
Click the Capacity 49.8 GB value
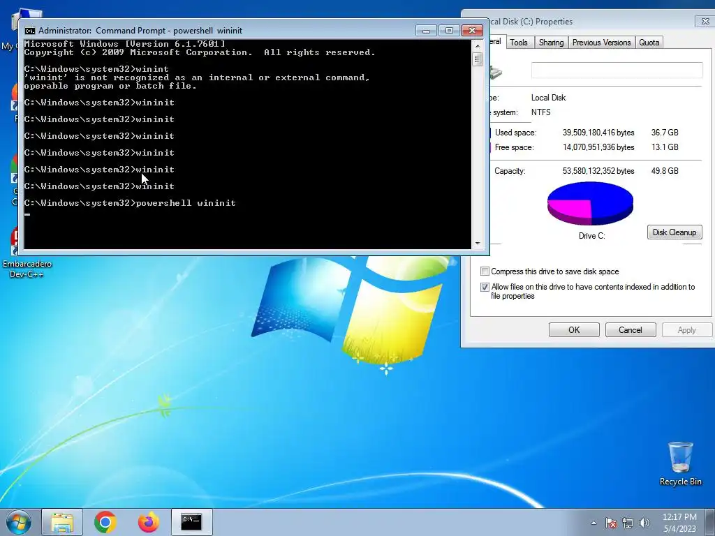click(x=665, y=171)
